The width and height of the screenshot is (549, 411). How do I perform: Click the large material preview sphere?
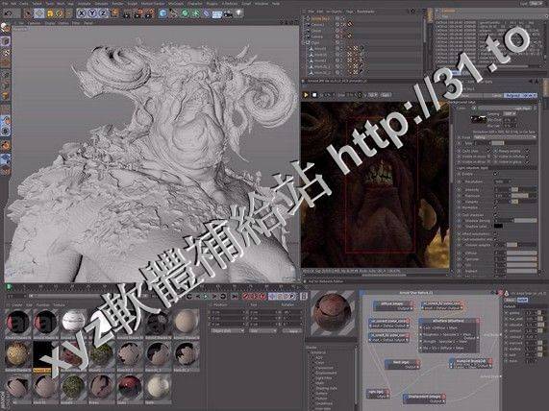pyautogui.click(x=333, y=312)
